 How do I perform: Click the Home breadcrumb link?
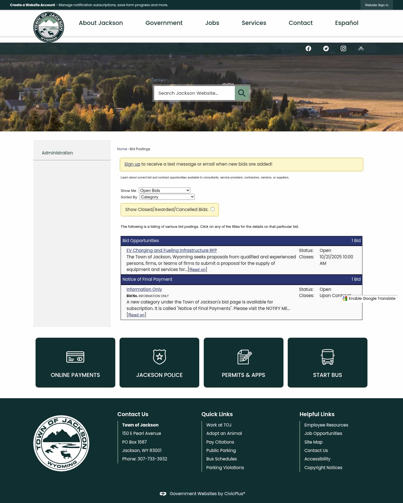click(122, 149)
